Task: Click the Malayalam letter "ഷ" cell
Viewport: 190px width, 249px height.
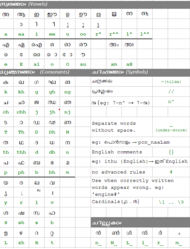Action: [21, 213]
